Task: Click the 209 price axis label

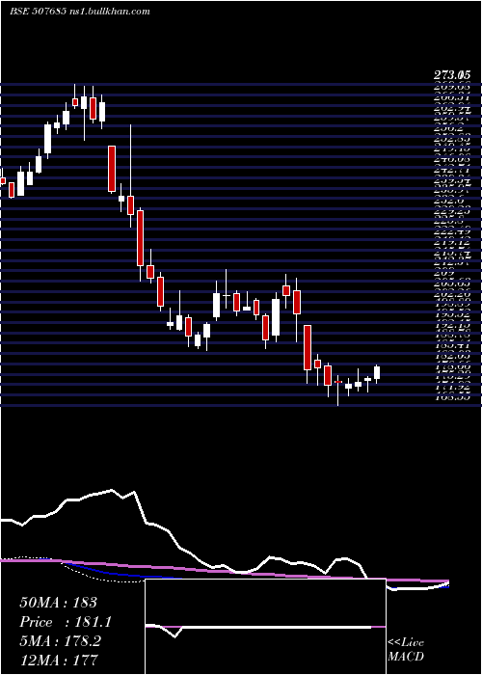Action: [444, 273]
